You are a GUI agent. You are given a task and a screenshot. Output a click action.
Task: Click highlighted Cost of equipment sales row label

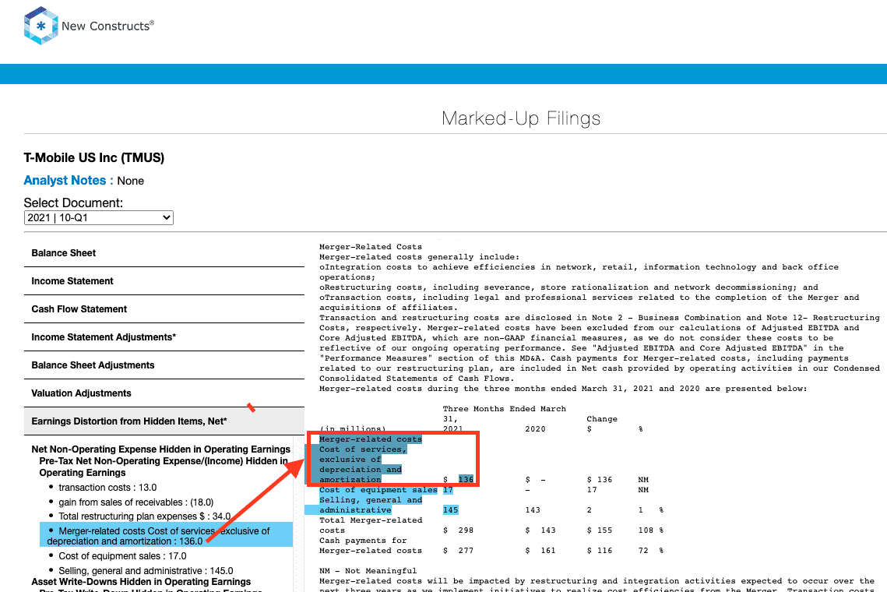[x=378, y=490]
